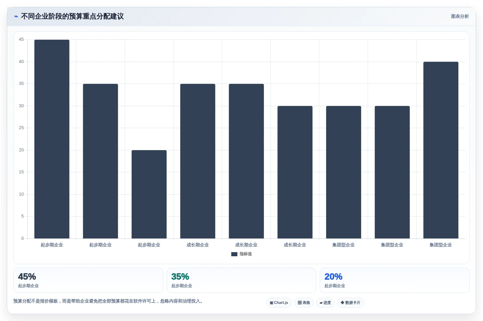The height and width of the screenshot is (321, 483).
Task: Click the grid icon in the 表格 tag
Action: (300, 303)
